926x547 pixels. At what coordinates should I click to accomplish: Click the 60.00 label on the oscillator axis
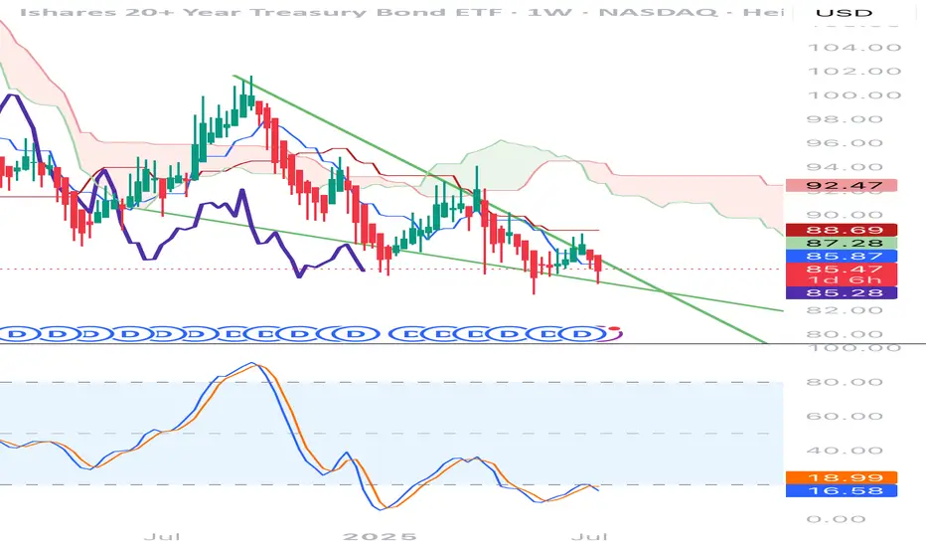point(845,416)
